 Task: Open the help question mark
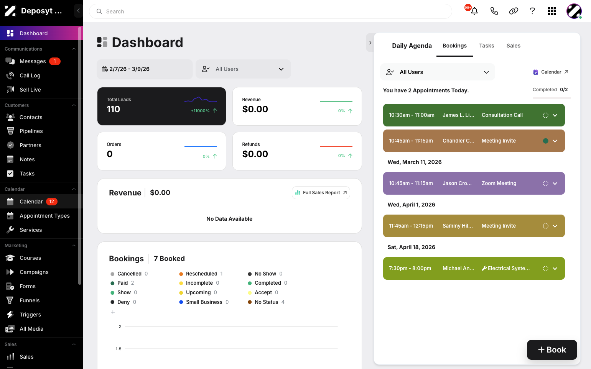[532, 11]
